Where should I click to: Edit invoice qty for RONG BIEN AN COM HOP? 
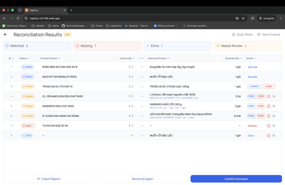pos(132,67)
